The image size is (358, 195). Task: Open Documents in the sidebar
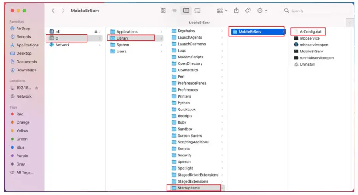click(27, 62)
